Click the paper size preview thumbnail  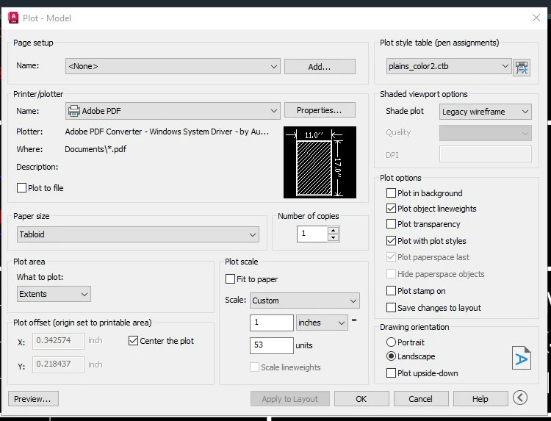pos(320,162)
